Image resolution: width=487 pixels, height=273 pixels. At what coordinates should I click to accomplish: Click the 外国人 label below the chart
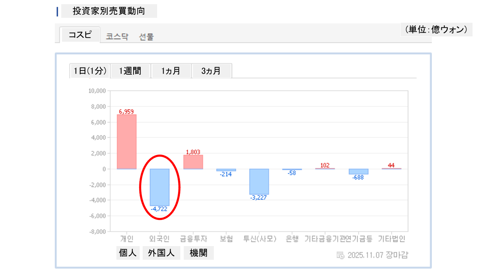(161, 253)
